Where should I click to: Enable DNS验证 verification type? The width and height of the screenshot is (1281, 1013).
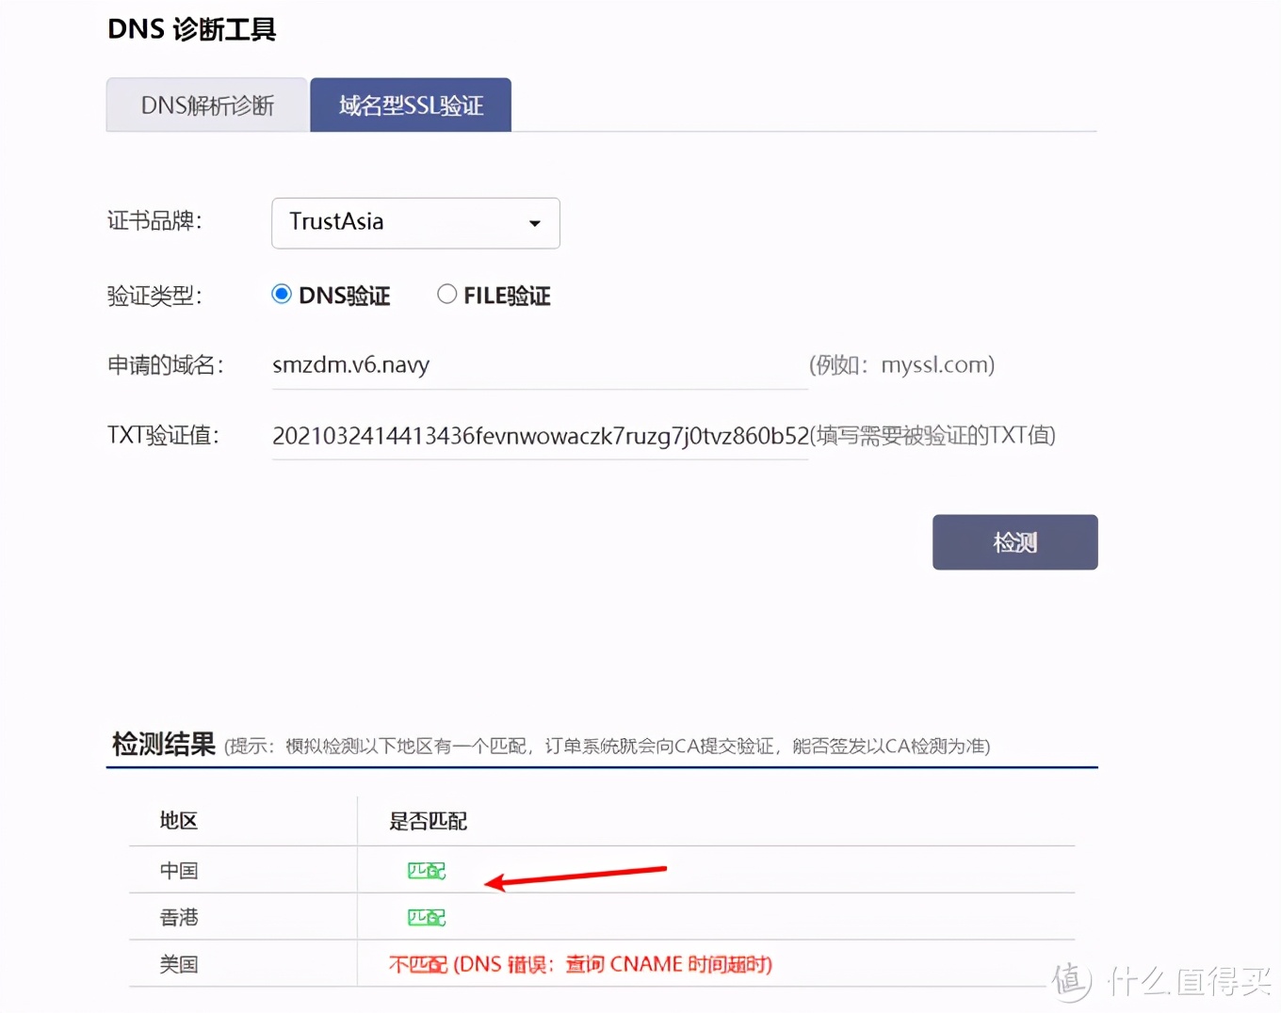click(281, 294)
